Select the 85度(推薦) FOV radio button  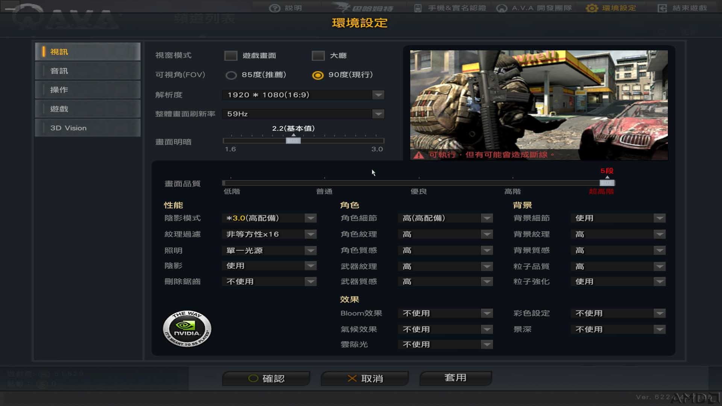pyautogui.click(x=231, y=75)
